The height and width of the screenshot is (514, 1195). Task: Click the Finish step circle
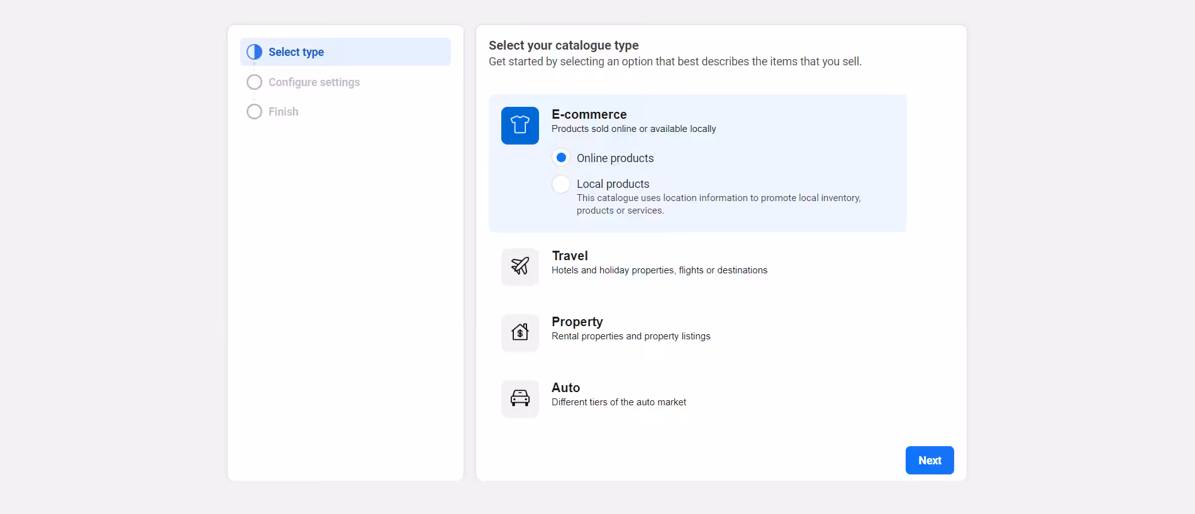pyautogui.click(x=254, y=112)
